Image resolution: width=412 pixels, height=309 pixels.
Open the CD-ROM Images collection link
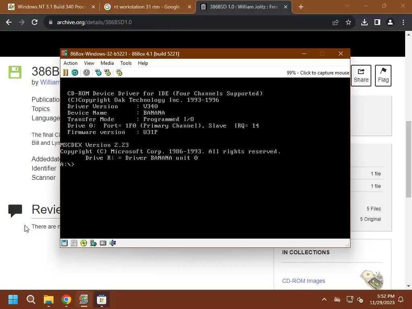[303, 281]
